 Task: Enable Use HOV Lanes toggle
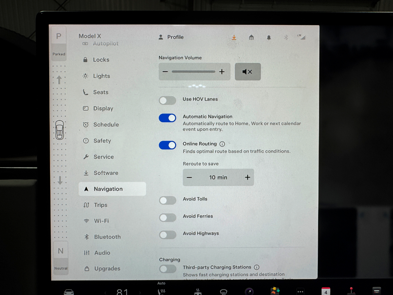[167, 100]
